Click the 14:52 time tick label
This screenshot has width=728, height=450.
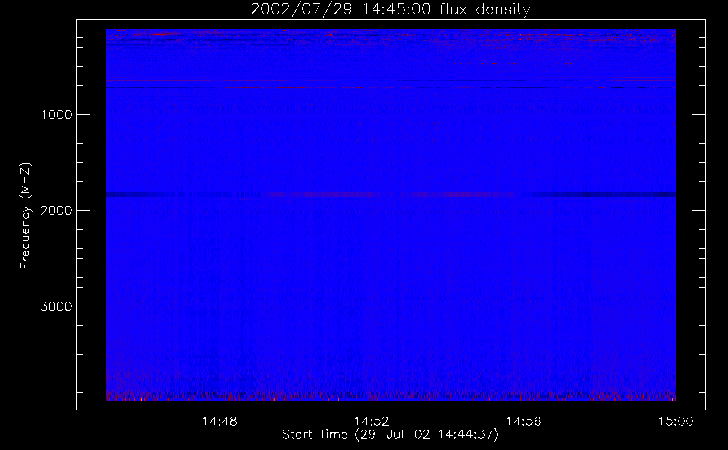(x=372, y=422)
